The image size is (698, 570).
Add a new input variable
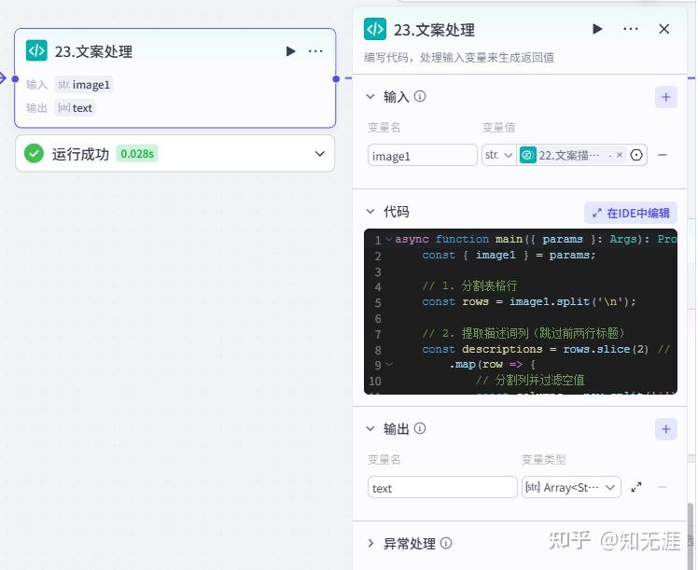coord(666,97)
